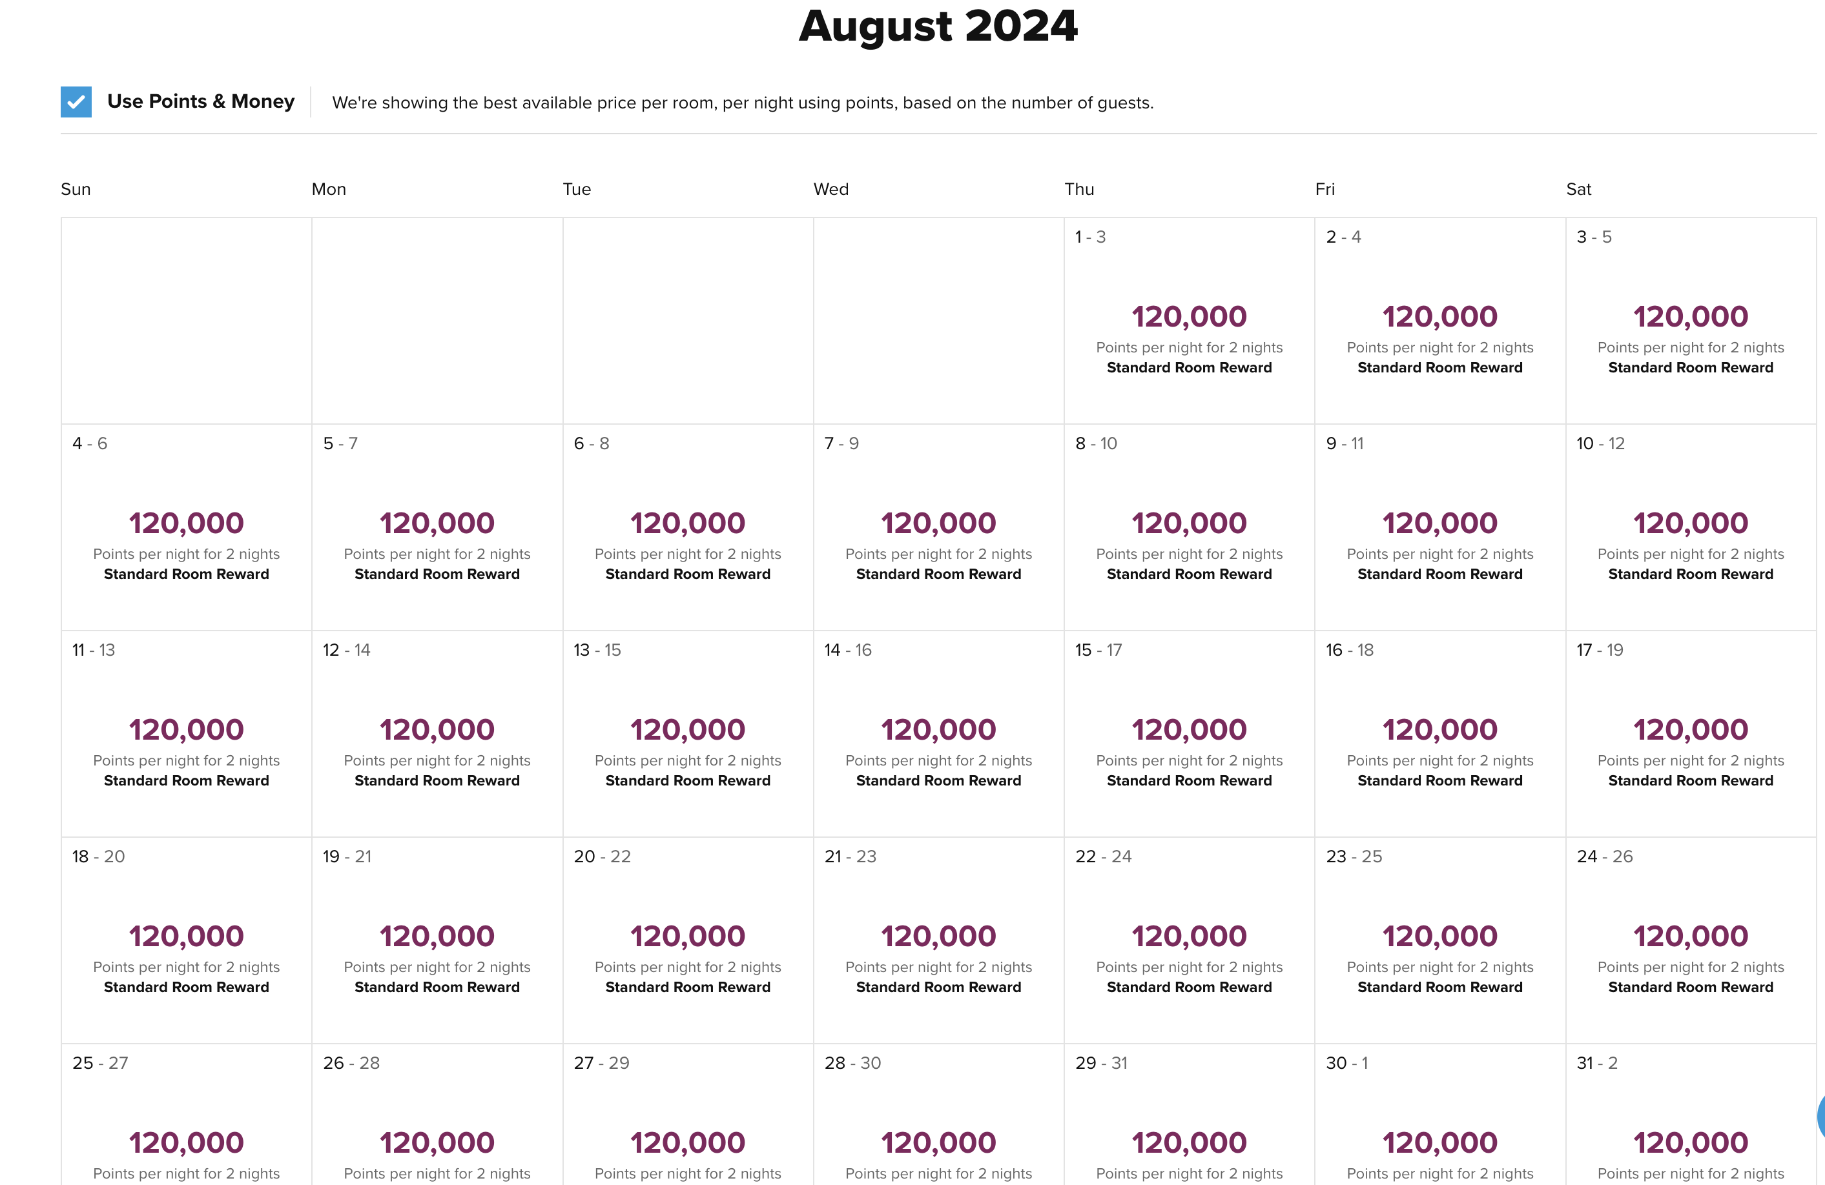The height and width of the screenshot is (1185, 1825).
Task: Pick the 4 - 6 Sunday stay
Action: point(187,527)
